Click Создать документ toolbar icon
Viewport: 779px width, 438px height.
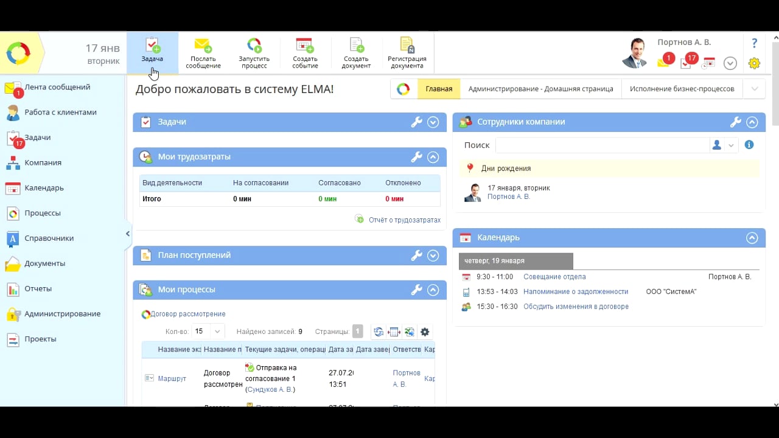pos(356,52)
